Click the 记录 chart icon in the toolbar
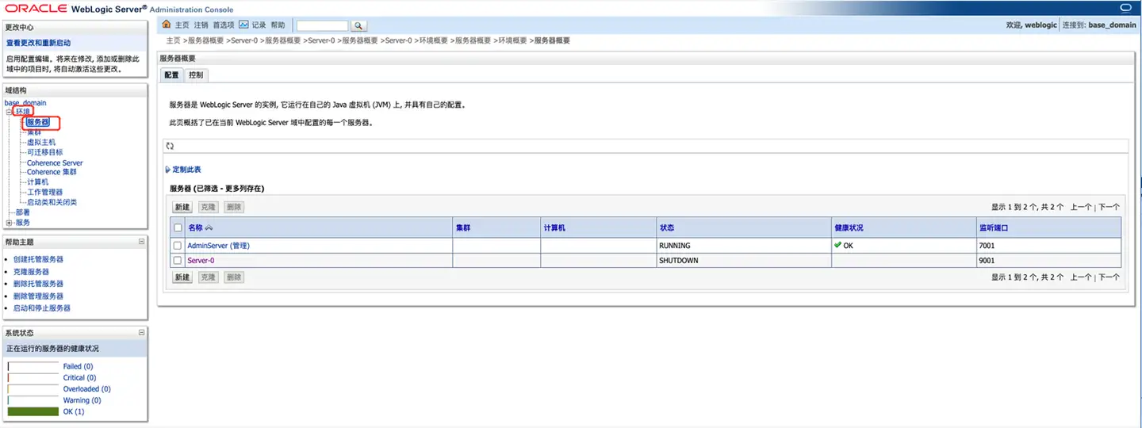1142x428 pixels. [x=243, y=25]
